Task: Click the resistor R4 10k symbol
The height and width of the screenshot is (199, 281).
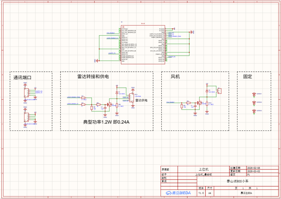Action: point(92,108)
